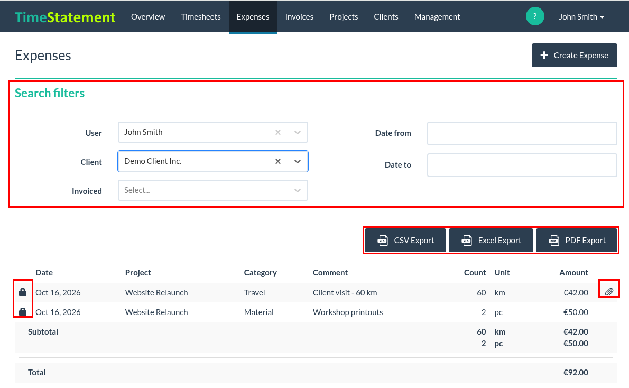Click the Subtotal row label

(x=43, y=332)
